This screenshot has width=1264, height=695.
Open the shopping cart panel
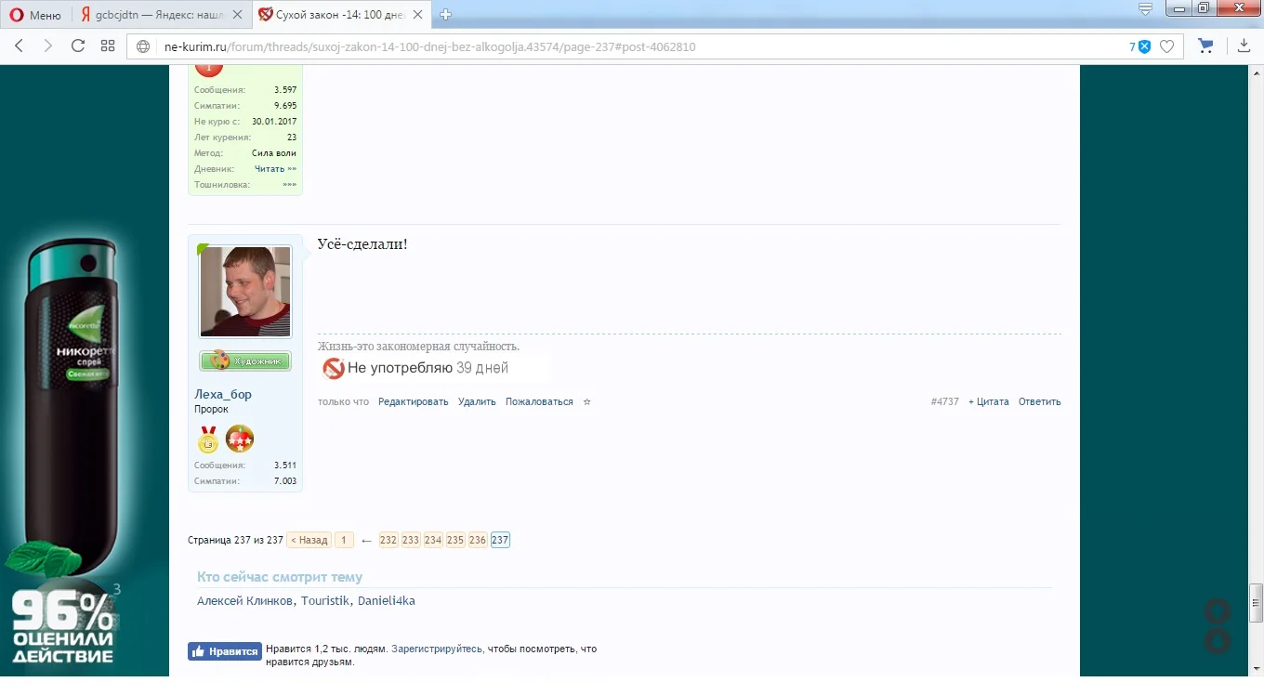point(1205,46)
